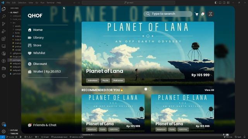
Task: Open VS Code Manage gear icon
Action: point(3,131)
